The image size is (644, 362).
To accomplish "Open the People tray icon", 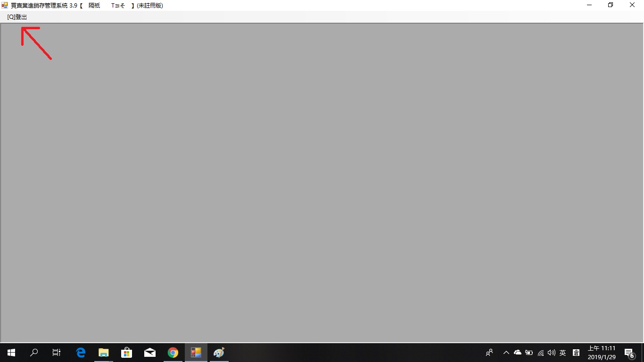I will coord(489,352).
